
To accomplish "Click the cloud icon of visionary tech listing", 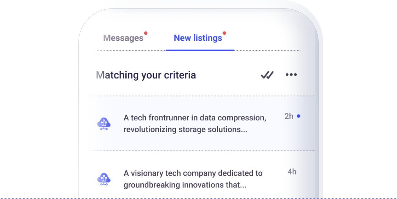I will point(104,179).
